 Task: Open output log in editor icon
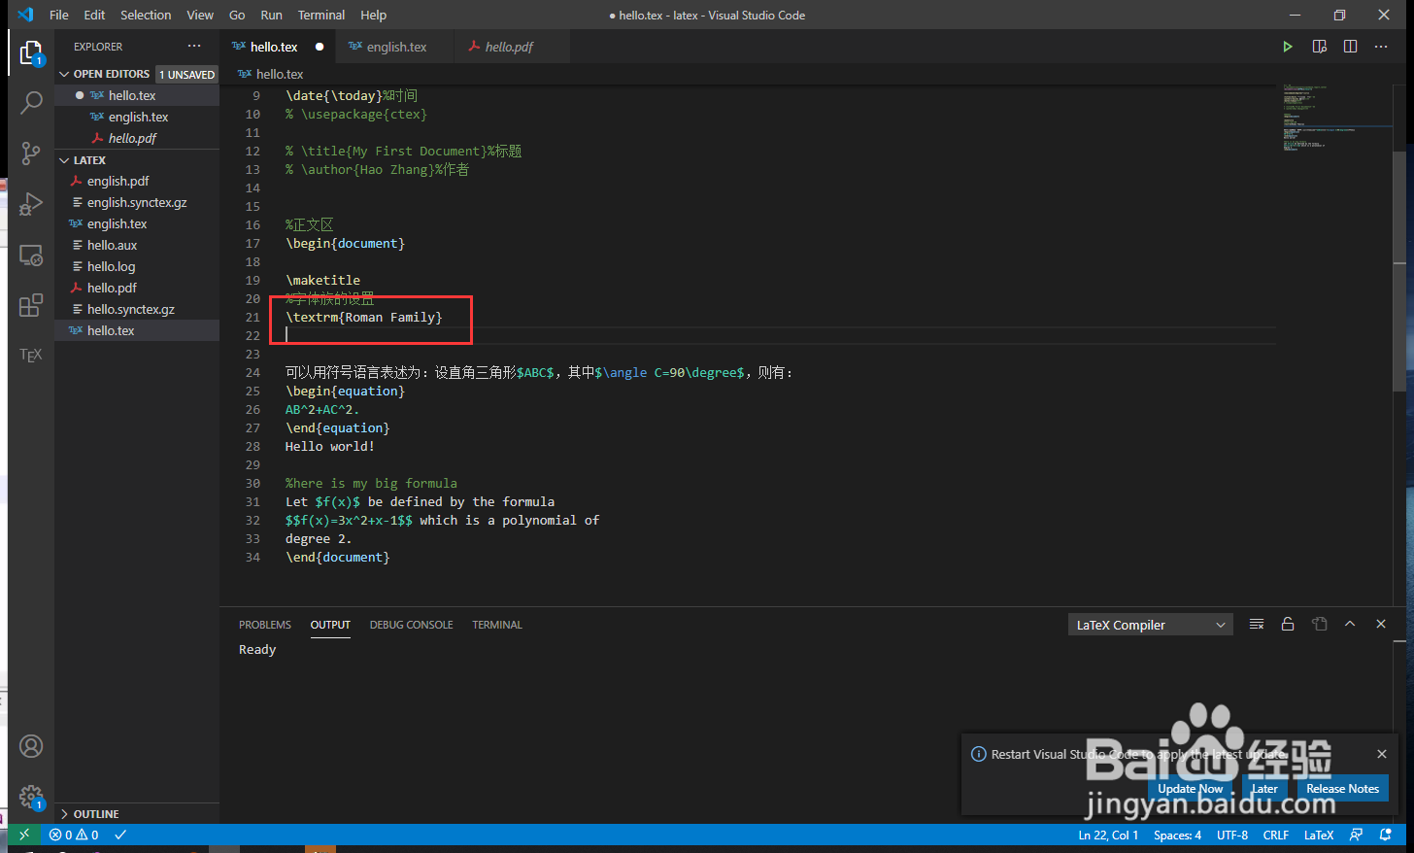click(1319, 625)
